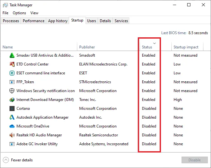Select the Windows Security shield icon
Screen dimensions: 211x168
12,91
